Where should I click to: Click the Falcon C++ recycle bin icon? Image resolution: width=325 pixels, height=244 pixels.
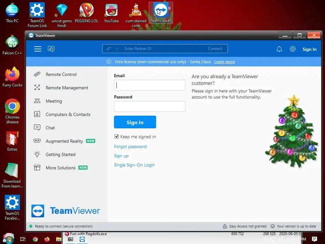[12, 45]
